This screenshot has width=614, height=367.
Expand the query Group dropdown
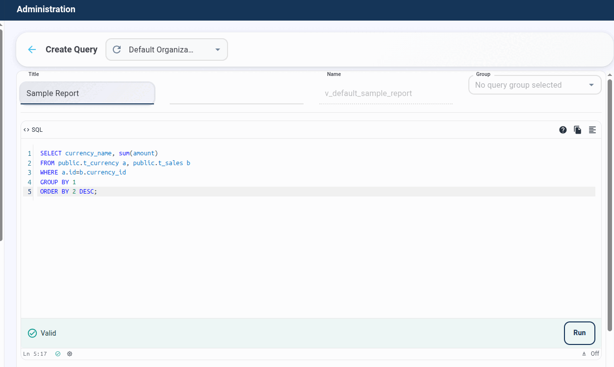click(535, 85)
